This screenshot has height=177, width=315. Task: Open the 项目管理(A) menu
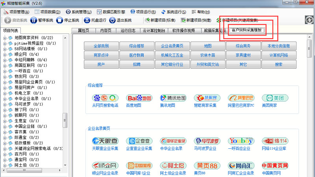17,12
